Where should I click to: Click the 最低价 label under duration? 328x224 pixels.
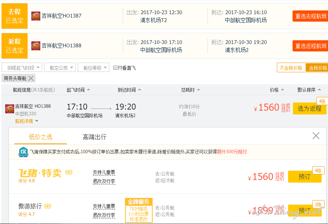tap(189, 114)
